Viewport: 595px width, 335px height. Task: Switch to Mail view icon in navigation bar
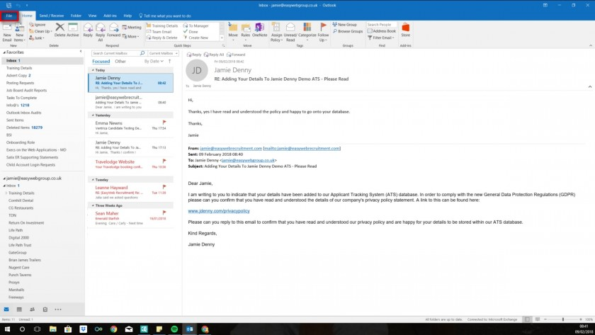point(6,310)
